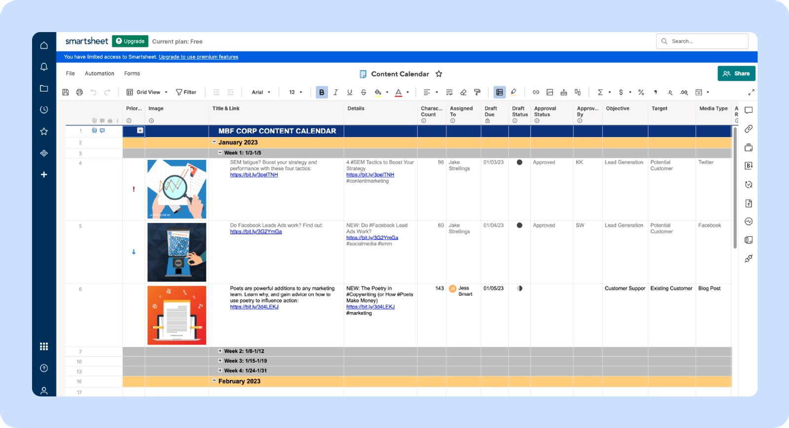Open Recents clock icon in sidebar

pos(44,109)
